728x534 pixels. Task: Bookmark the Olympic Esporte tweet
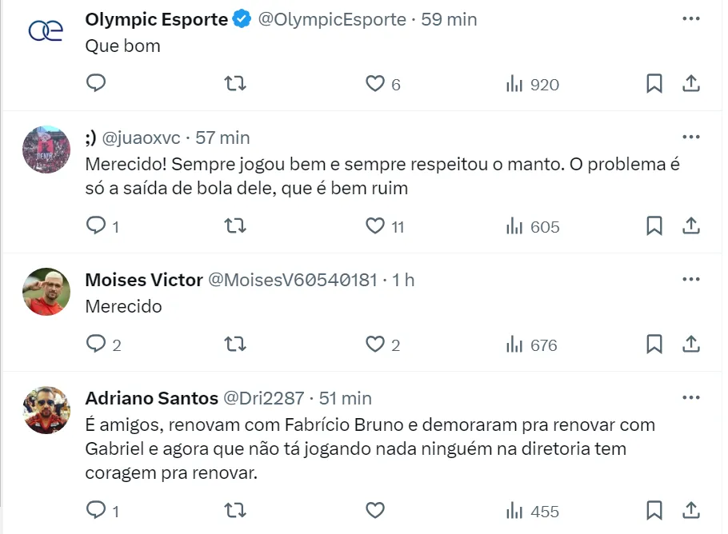coord(654,84)
